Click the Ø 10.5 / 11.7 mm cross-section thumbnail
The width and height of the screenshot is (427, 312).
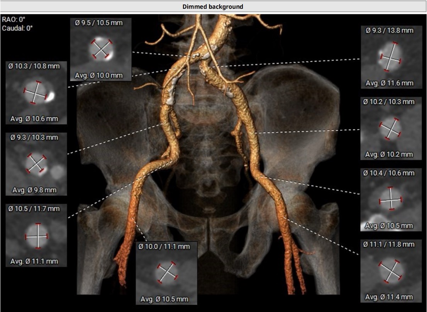click(x=36, y=235)
